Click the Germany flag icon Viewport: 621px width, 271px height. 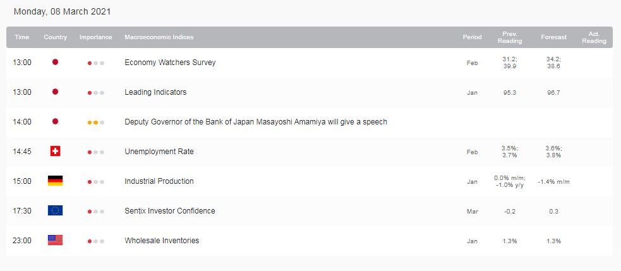(55, 181)
